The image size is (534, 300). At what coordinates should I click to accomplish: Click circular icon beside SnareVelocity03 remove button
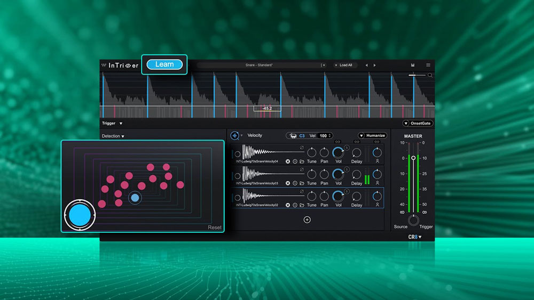(x=295, y=183)
